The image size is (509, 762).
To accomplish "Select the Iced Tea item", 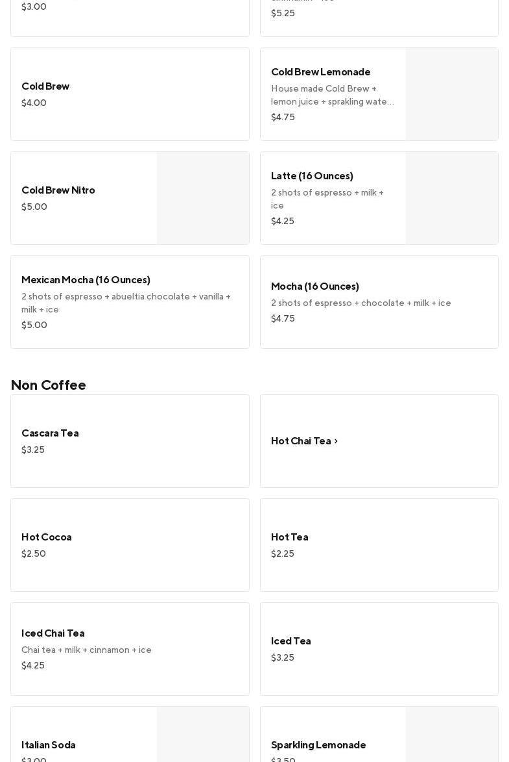I will pyautogui.click(x=290, y=641).
